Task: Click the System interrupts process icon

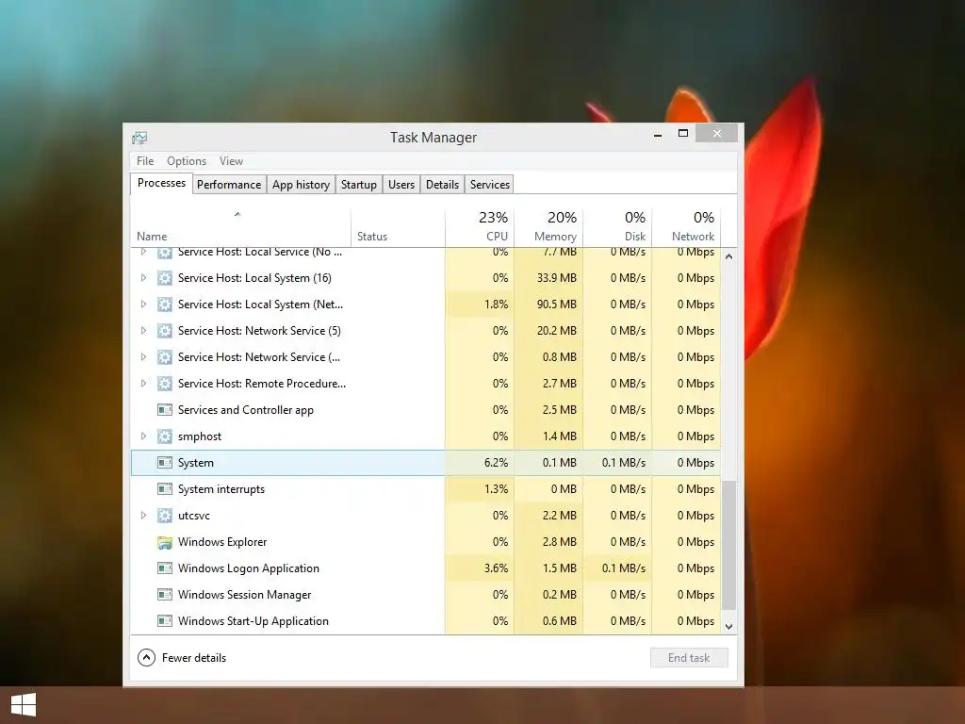Action: point(164,489)
